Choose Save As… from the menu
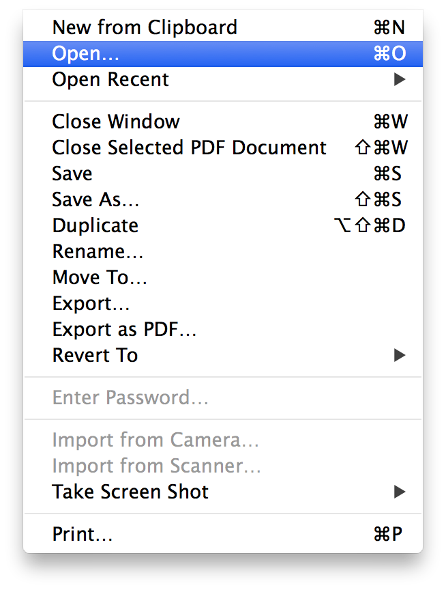 (x=95, y=199)
